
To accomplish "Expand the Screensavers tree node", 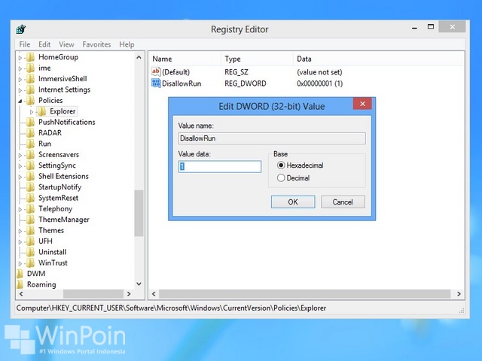I will click(x=20, y=155).
